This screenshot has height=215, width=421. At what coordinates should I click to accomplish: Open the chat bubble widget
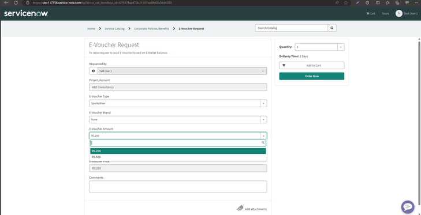pyautogui.click(x=408, y=207)
